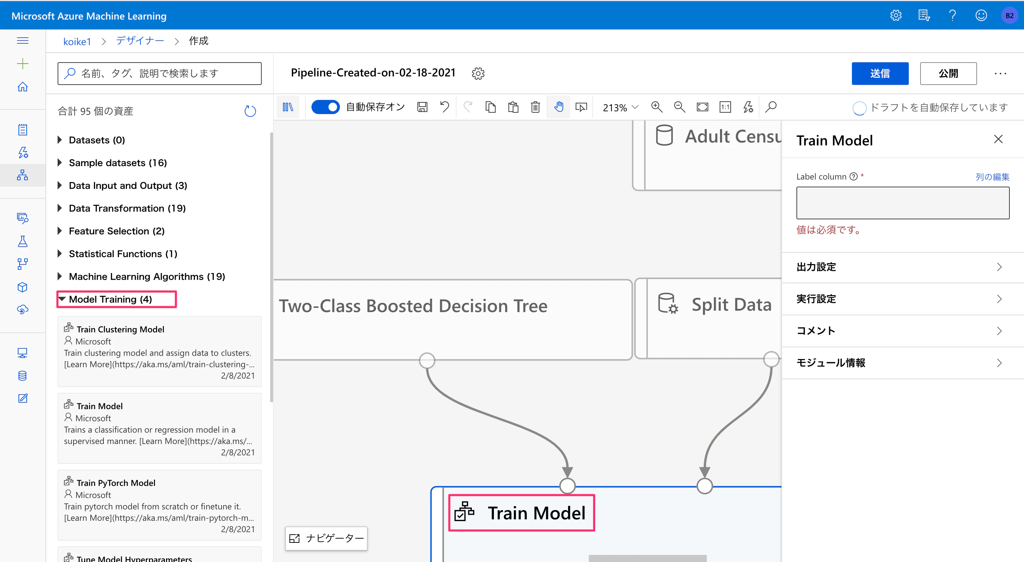Image resolution: width=1024 pixels, height=562 pixels.
Task: Select the Train Clustering Model module card
Action: click(x=159, y=352)
